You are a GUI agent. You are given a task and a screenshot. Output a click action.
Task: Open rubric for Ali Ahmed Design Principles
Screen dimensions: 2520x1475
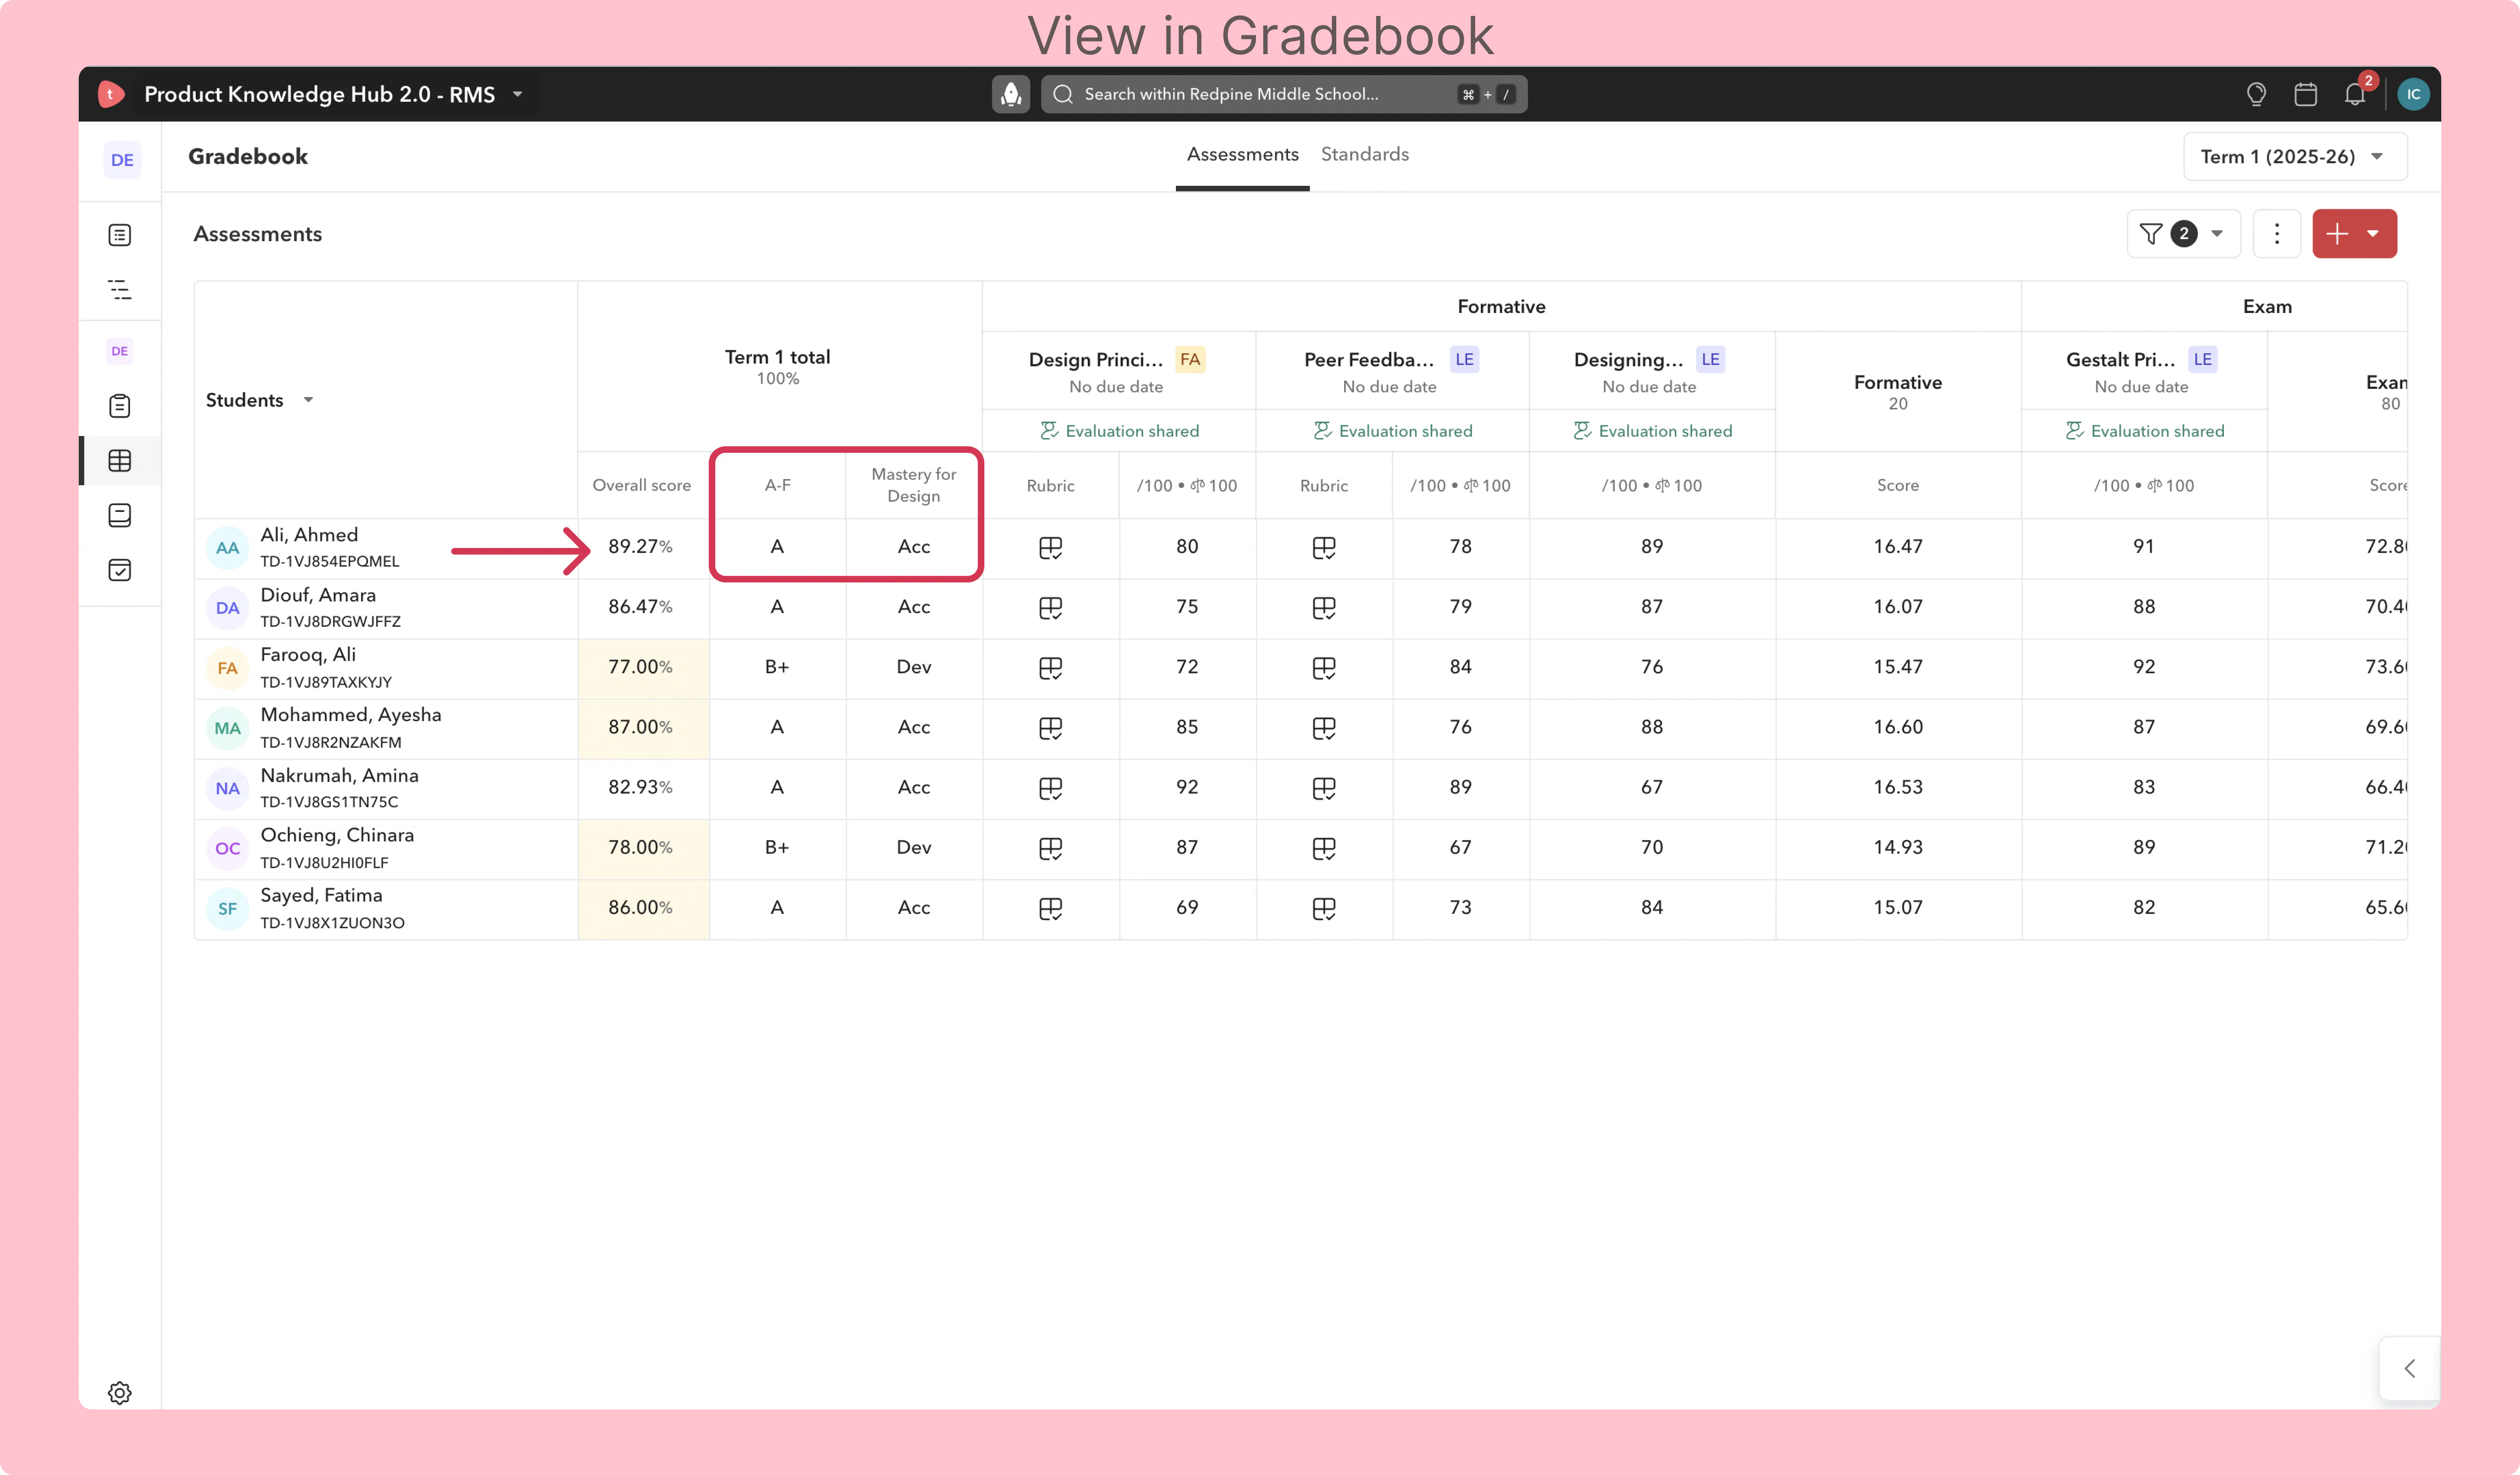click(x=1050, y=548)
